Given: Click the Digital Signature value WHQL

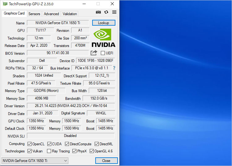Looking at the screenshot, I should click(x=101, y=113).
